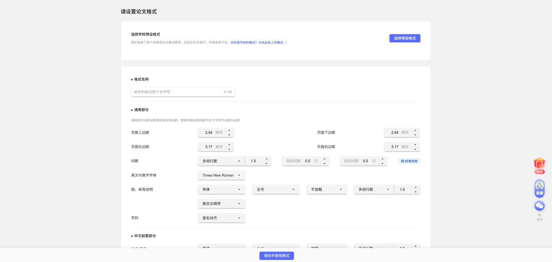Increase 页面左边距 with the up arrow
The image size is (552, 262).
(x=229, y=144)
